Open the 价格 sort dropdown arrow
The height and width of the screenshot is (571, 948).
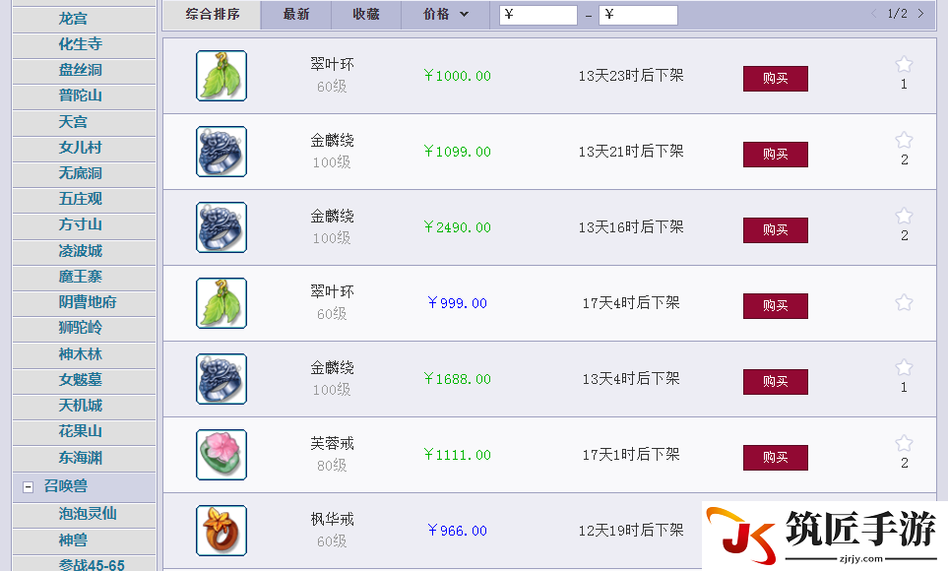464,14
